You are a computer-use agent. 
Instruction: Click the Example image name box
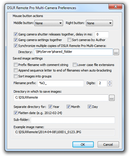(x=64, y=132)
